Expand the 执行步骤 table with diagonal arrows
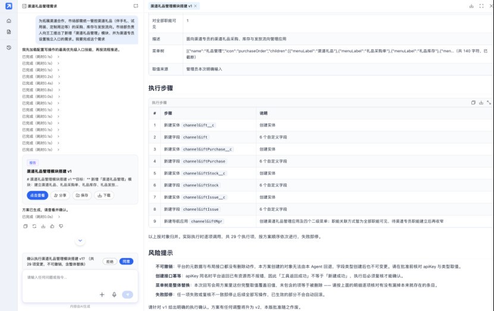 click(489, 103)
